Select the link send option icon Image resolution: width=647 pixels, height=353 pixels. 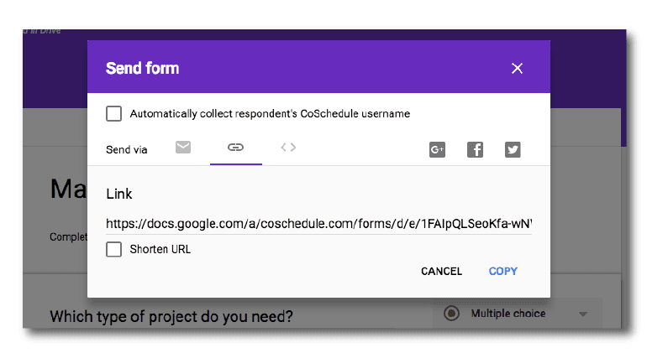[235, 148]
